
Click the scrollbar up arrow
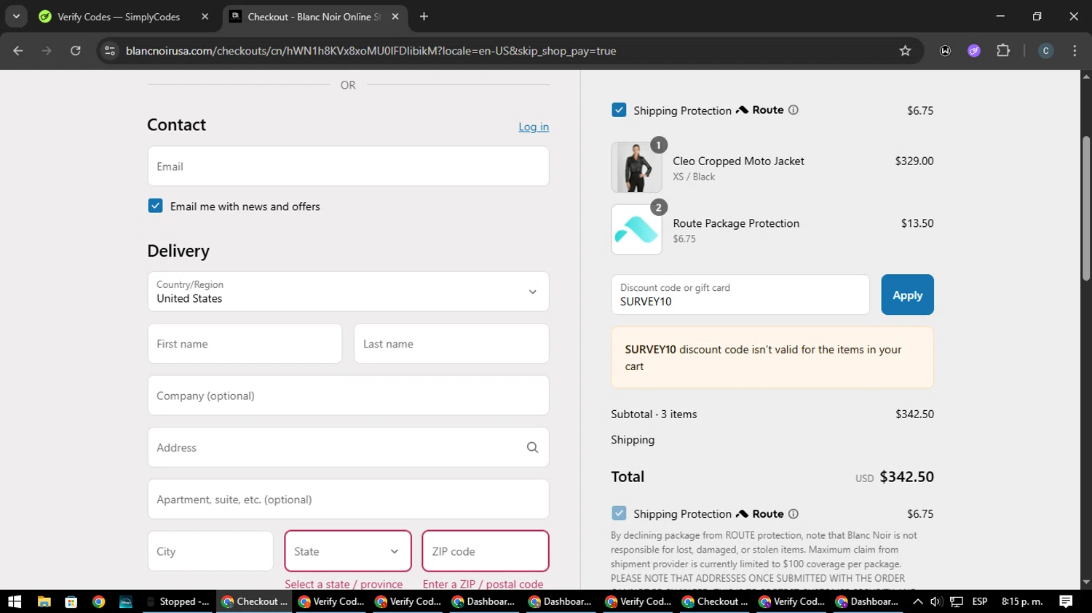click(x=1085, y=76)
